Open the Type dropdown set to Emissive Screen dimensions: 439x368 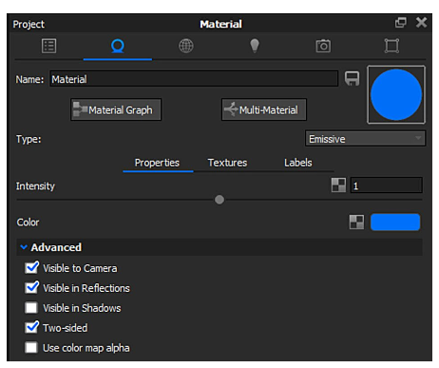point(365,139)
